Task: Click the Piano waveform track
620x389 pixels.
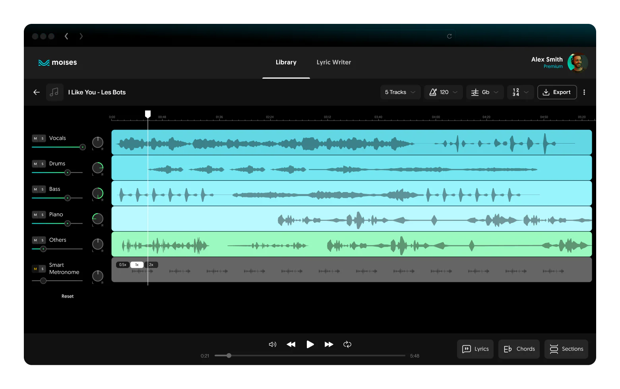Action: coord(351,219)
